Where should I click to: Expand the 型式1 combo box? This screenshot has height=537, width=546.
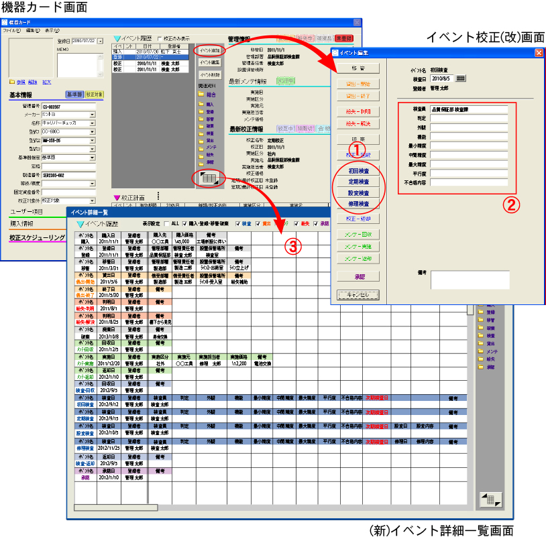pyautogui.click(x=93, y=131)
